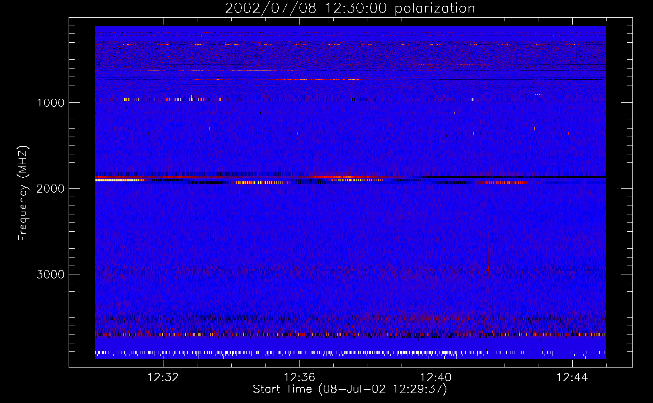Click the 'Start Time (08-Jul-02 12:29:37)' axis title

coord(350,389)
